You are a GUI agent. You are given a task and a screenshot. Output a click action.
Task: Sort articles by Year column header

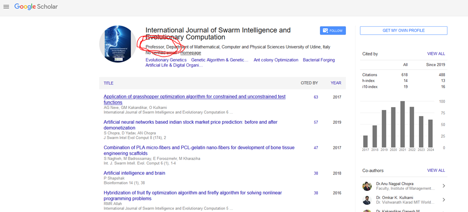click(336, 83)
